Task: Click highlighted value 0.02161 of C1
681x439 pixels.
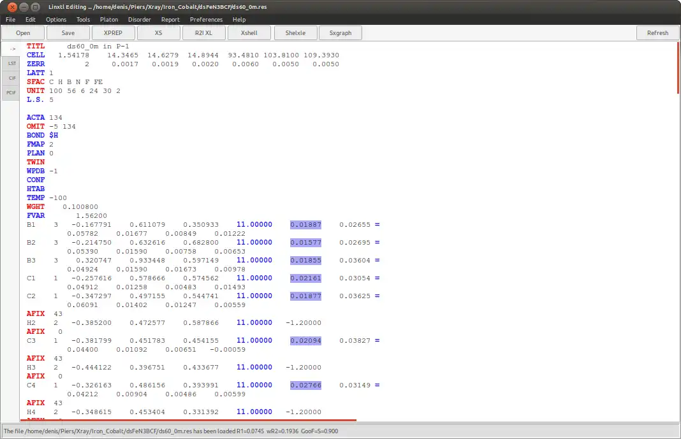Action: (306, 278)
